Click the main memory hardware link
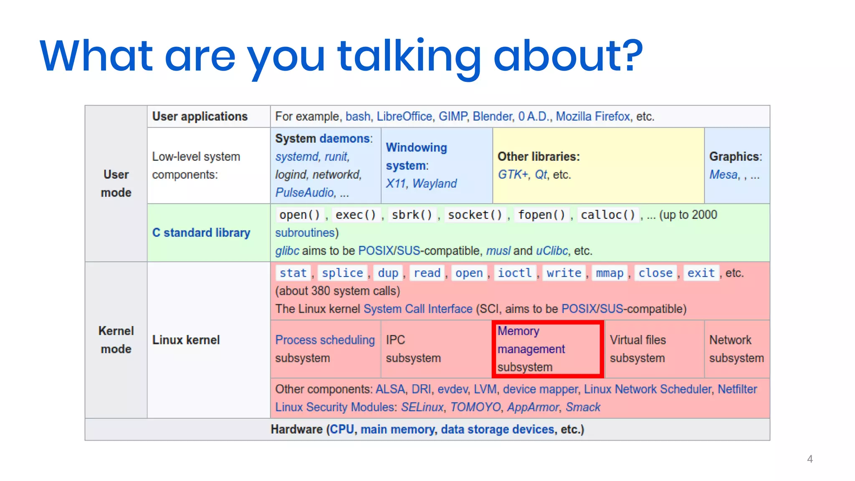Viewport: 855px width, 481px height. coord(397,429)
